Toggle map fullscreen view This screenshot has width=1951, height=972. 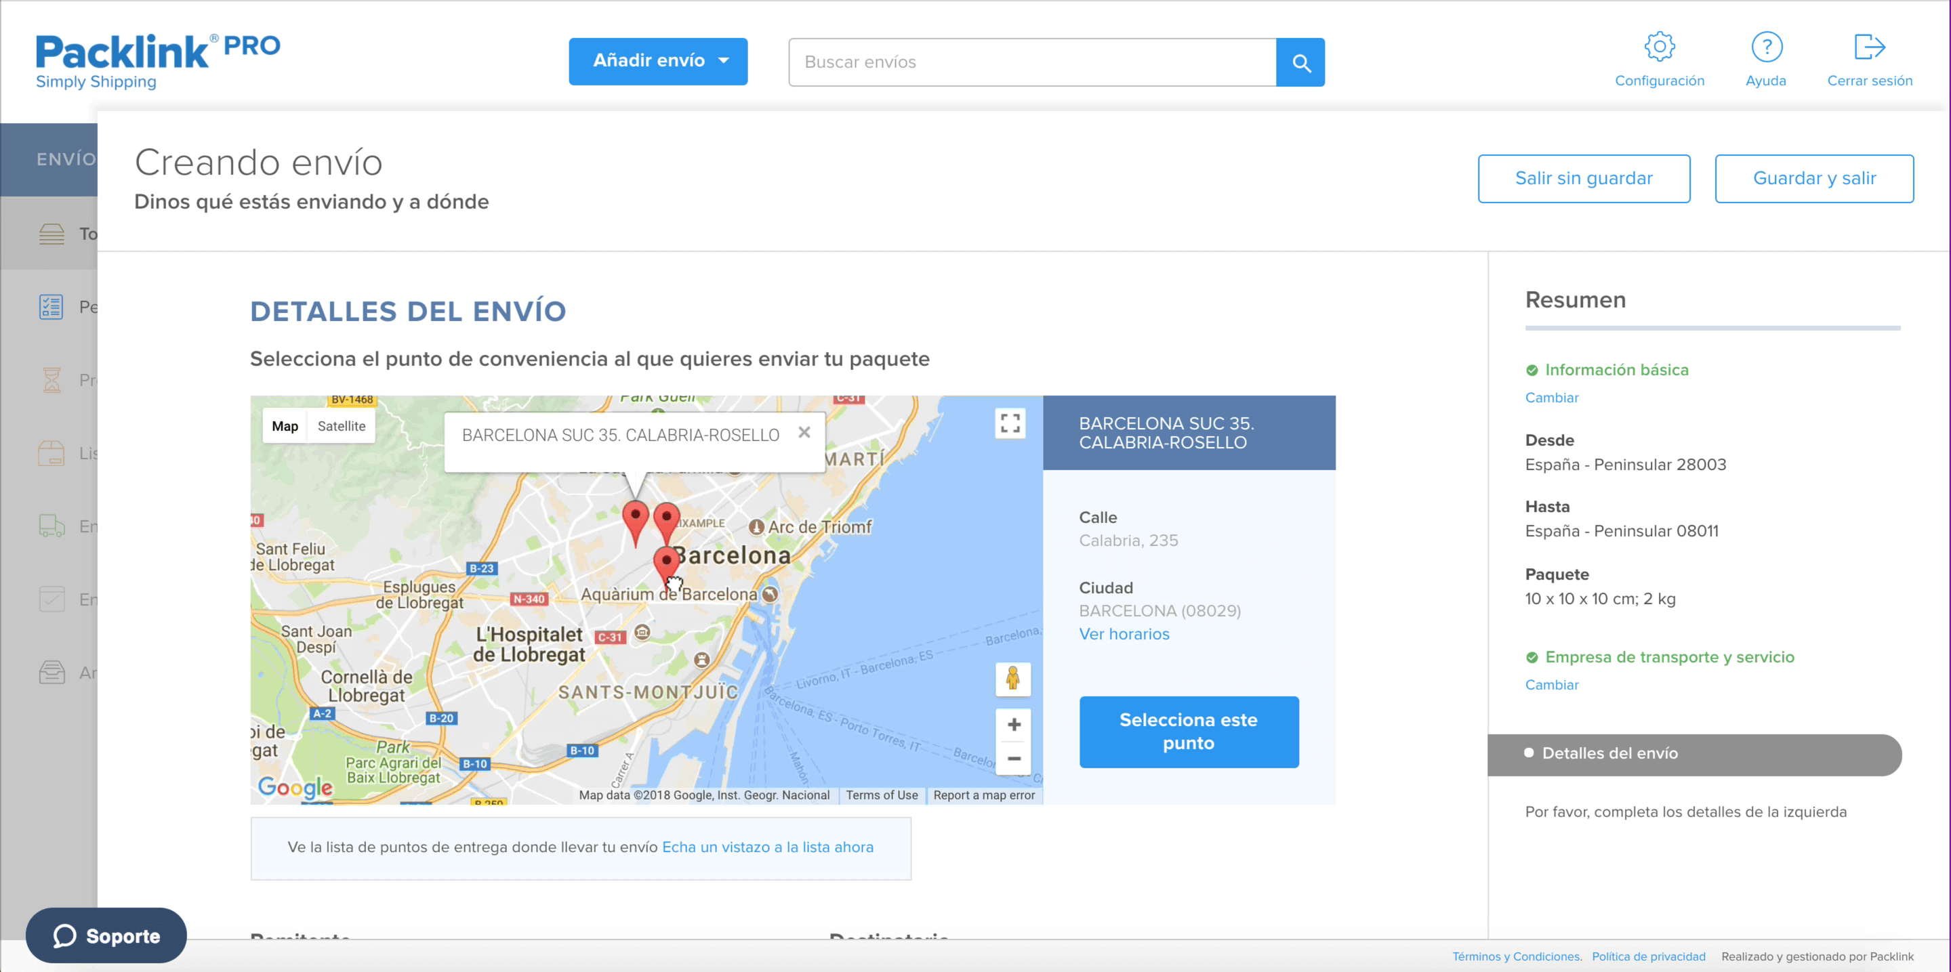coord(1010,423)
